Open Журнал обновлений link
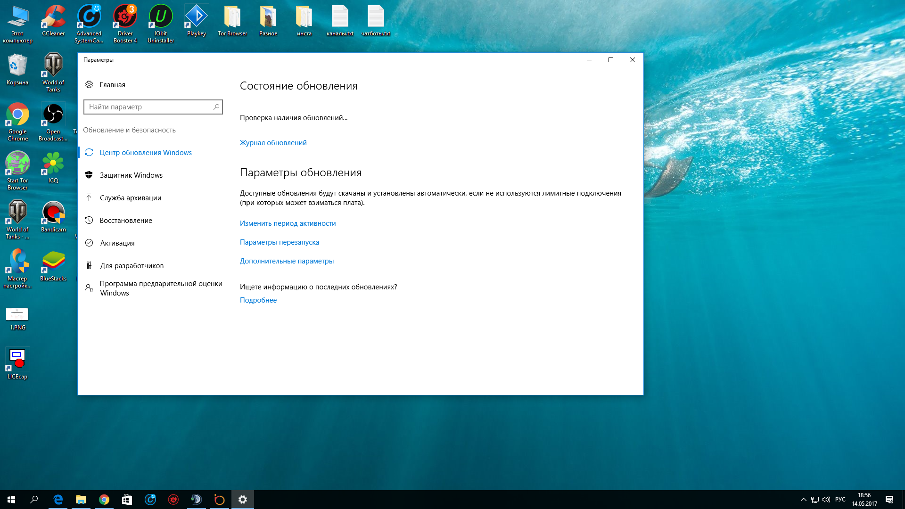The height and width of the screenshot is (509, 905). coord(273,143)
